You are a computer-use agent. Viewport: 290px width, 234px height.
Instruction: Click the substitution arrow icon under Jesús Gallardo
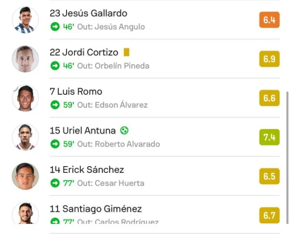pyautogui.click(x=55, y=26)
